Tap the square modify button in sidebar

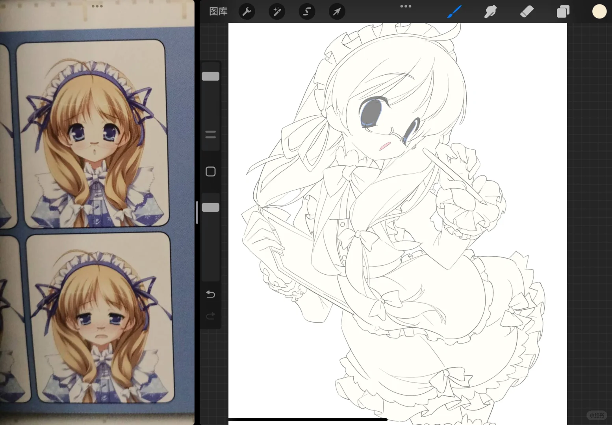pos(211,172)
